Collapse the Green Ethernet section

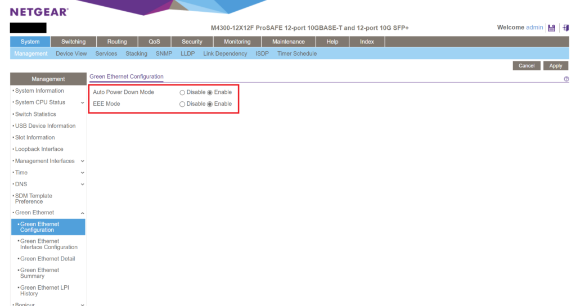click(83, 213)
